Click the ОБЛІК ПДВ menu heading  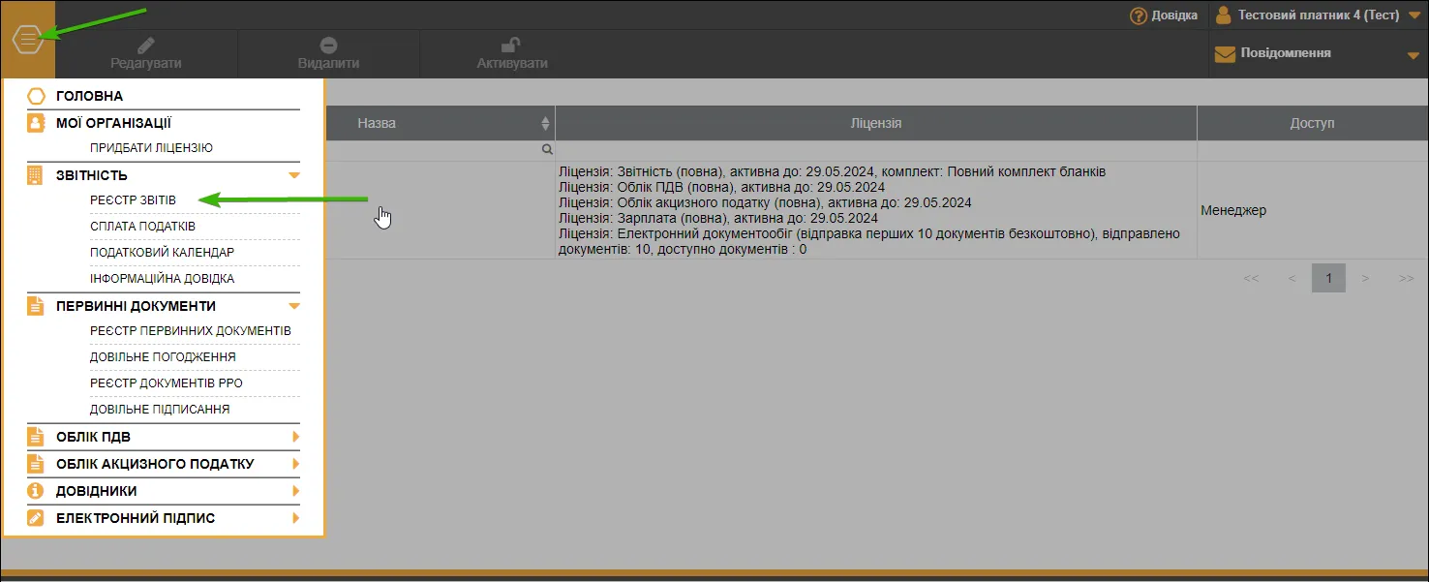(x=93, y=437)
